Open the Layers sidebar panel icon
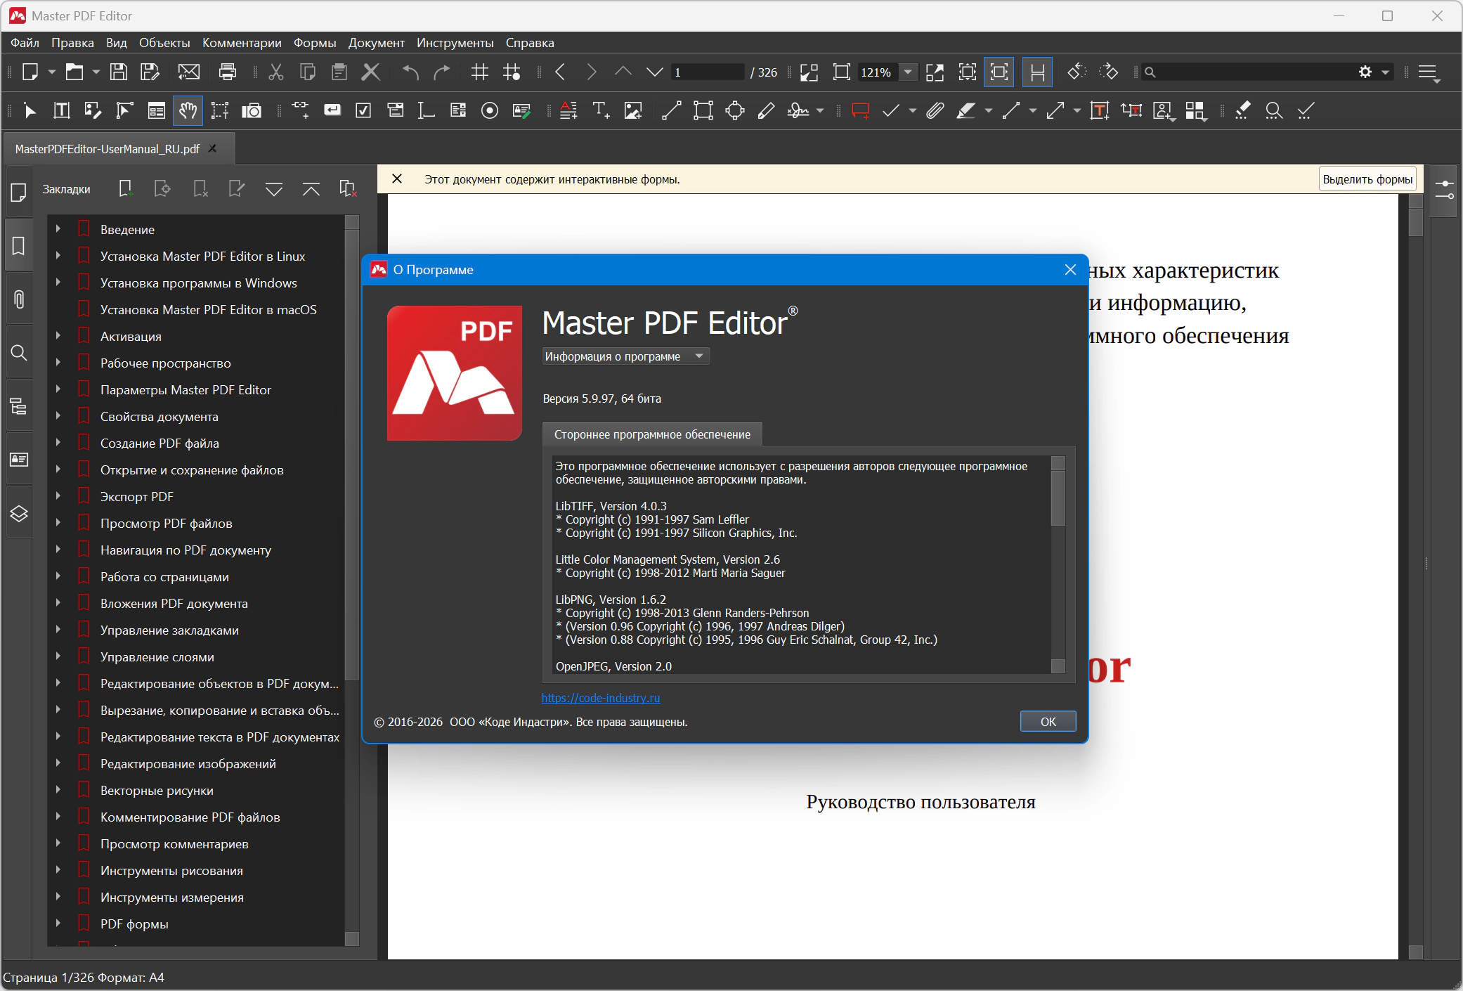This screenshot has width=1463, height=991. click(x=19, y=514)
